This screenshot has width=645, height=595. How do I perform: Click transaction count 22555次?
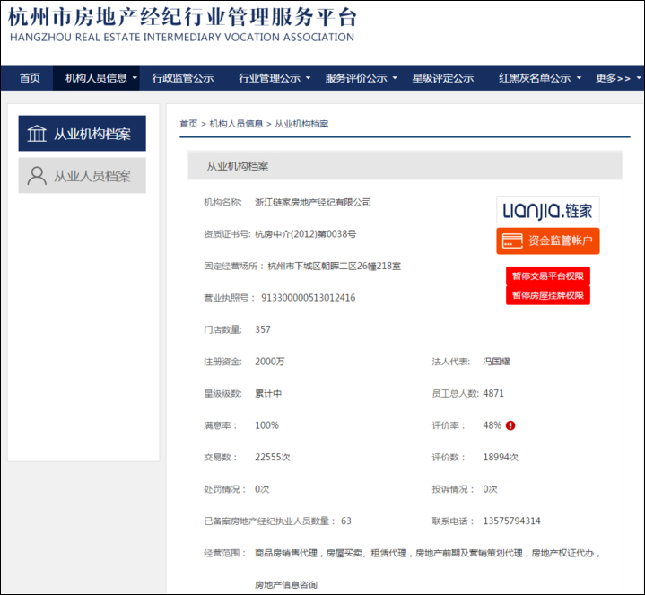point(273,457)
